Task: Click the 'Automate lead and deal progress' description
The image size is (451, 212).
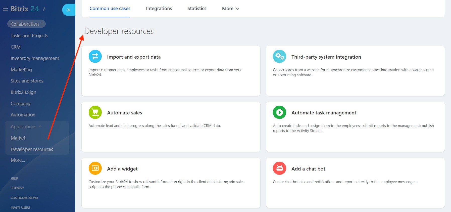Action: (x=155, y=126)
